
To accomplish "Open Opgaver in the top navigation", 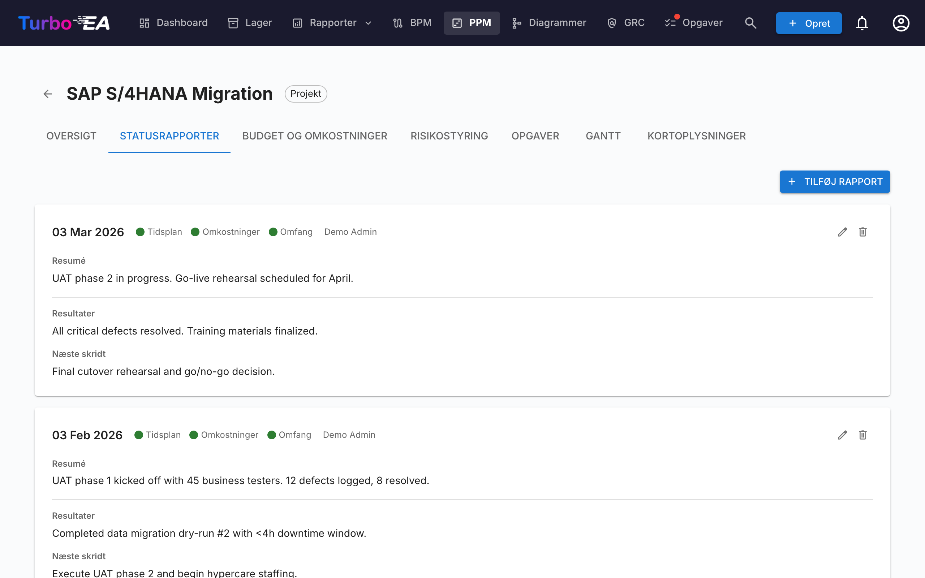I will (693, 23).
